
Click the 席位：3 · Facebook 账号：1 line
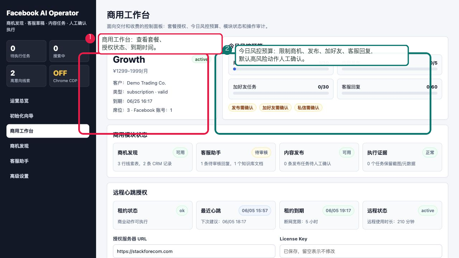[x=143, y=110]
